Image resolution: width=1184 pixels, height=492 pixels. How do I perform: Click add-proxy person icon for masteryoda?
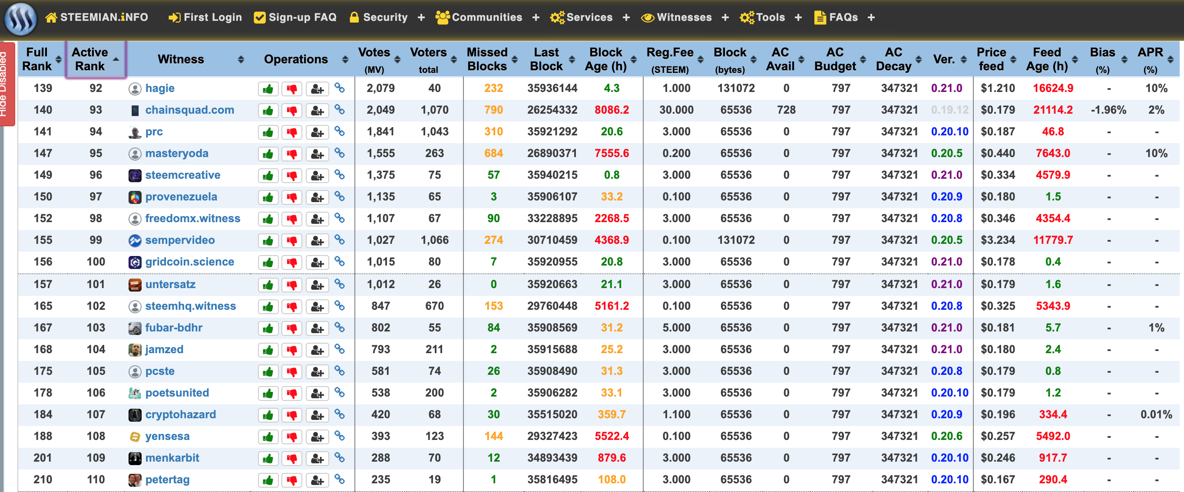[317, 154]
